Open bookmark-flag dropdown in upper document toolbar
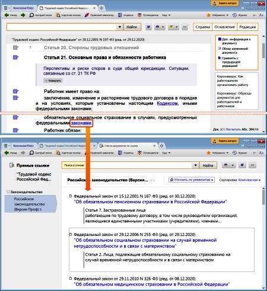267x291 pixels. tap(177, 27)
